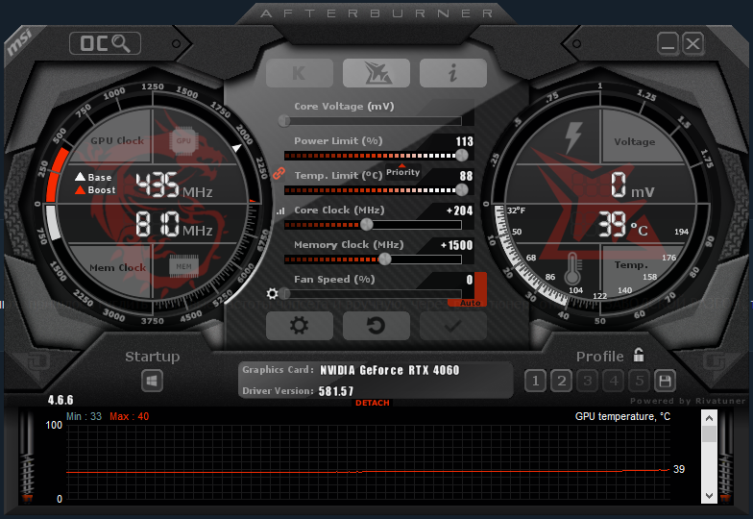Reset settings to defaults with the circular arrow
Viewport: 753px width, 519px height.
pos(376,326)
